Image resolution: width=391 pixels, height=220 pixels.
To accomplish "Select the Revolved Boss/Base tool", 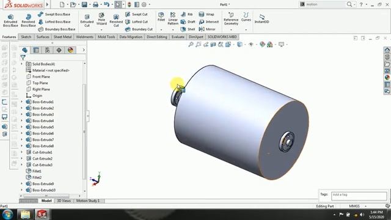I will 28,20.
